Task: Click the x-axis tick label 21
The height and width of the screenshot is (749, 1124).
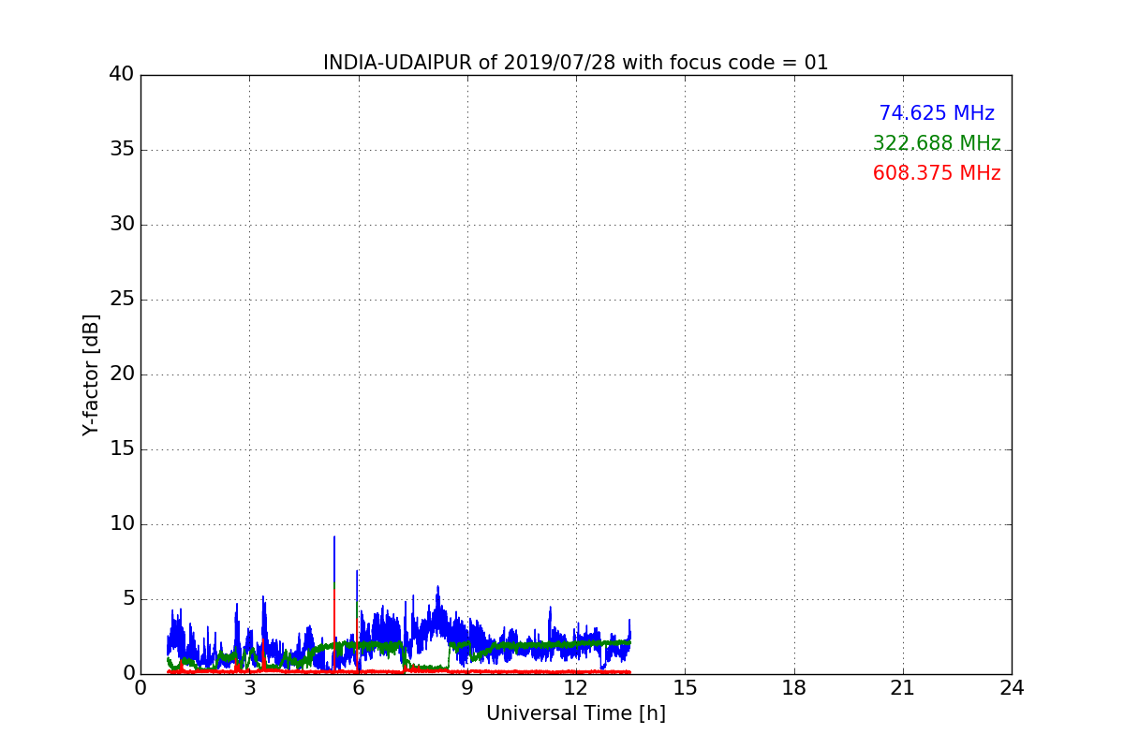Action: (x=903, y=688)
